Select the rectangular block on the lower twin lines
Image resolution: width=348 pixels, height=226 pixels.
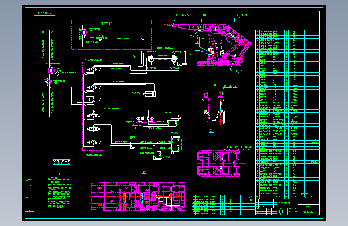pos(132,145)
